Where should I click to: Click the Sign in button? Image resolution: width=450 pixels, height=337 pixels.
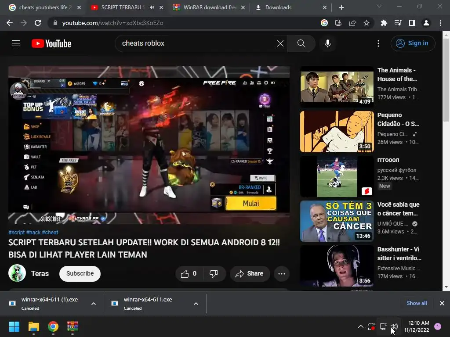tap(413, 43)
